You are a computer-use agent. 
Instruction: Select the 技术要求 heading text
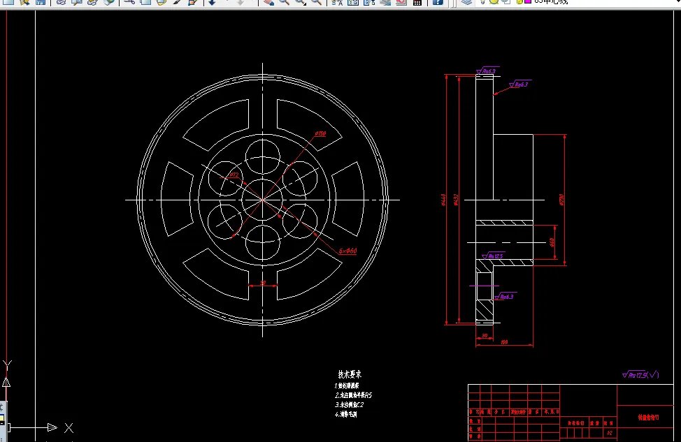pos(350,374)
